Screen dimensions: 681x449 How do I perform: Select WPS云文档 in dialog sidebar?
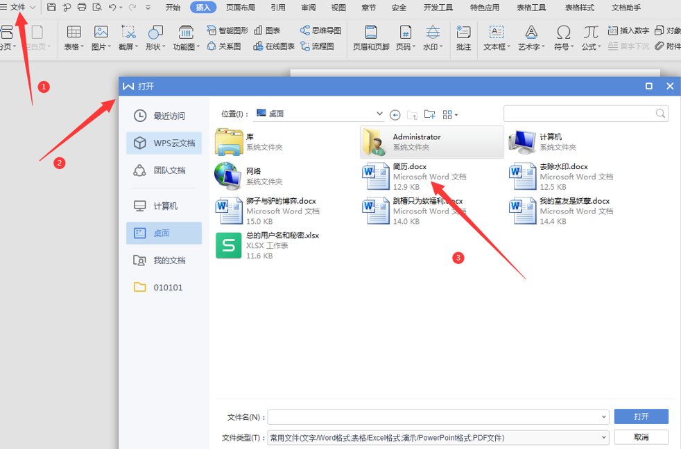point(164,143)
